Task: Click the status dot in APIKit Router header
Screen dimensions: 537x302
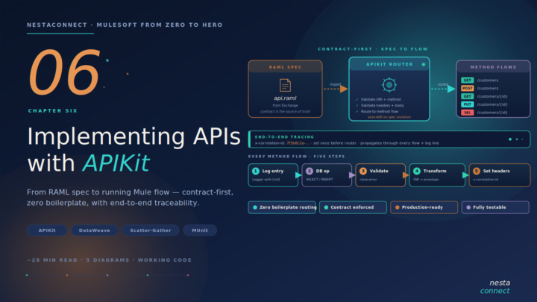Action: [424, 64]
